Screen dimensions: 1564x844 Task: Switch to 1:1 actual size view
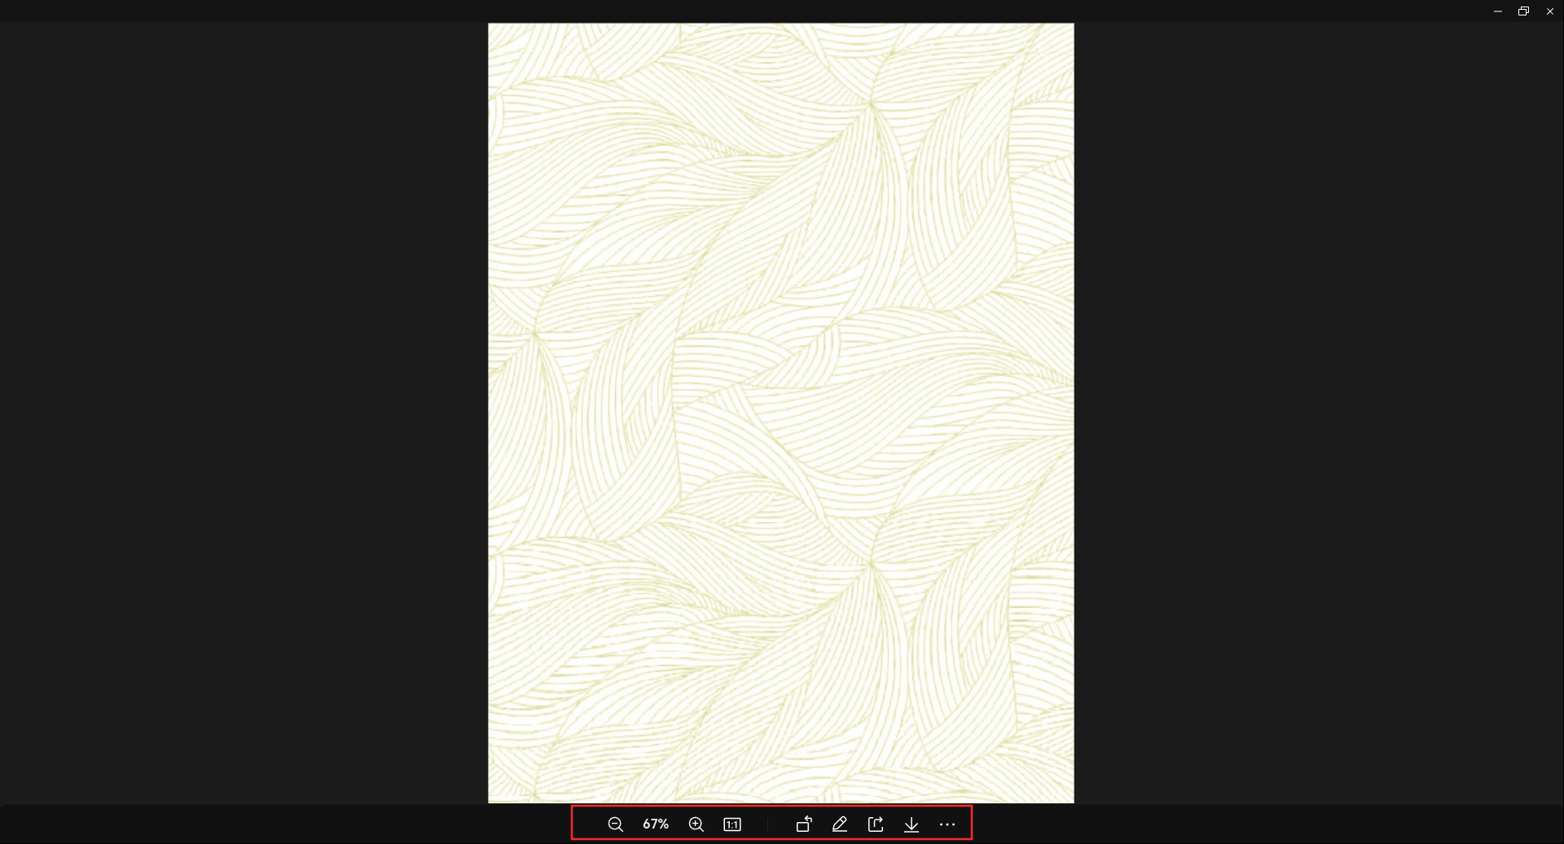point(732,824)
